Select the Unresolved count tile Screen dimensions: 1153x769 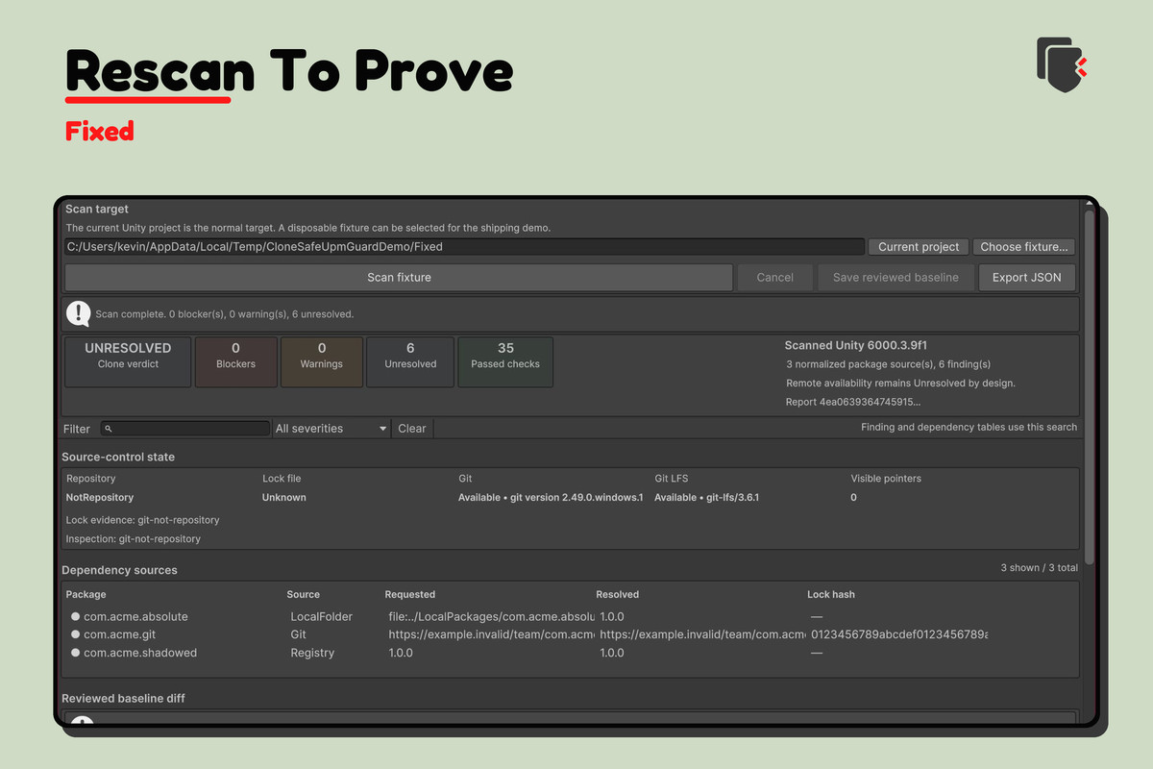(x=410, y=361)
